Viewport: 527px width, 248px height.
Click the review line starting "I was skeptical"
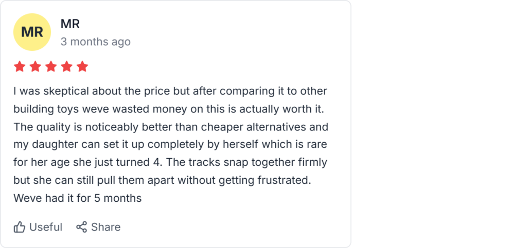tap(170, 91)
